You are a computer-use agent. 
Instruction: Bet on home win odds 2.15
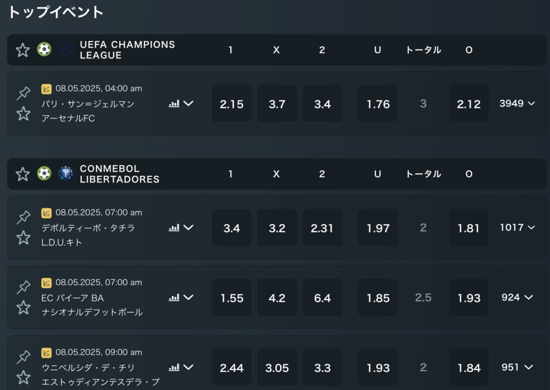pyautogui.click(x=231, y=104)
